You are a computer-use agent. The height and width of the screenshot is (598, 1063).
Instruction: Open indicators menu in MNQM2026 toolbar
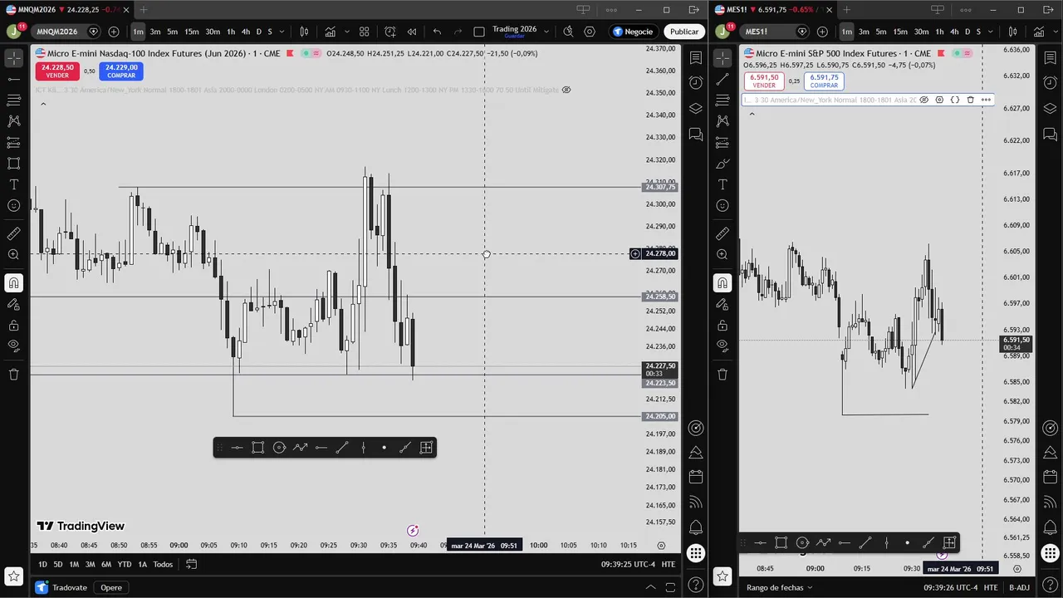(x=331, y=32)
